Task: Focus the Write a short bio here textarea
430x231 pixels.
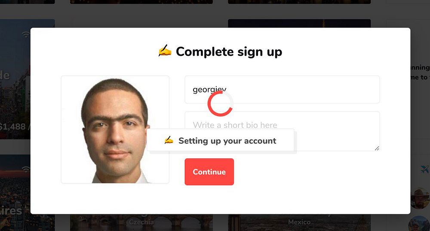Action: coord(282,131)
